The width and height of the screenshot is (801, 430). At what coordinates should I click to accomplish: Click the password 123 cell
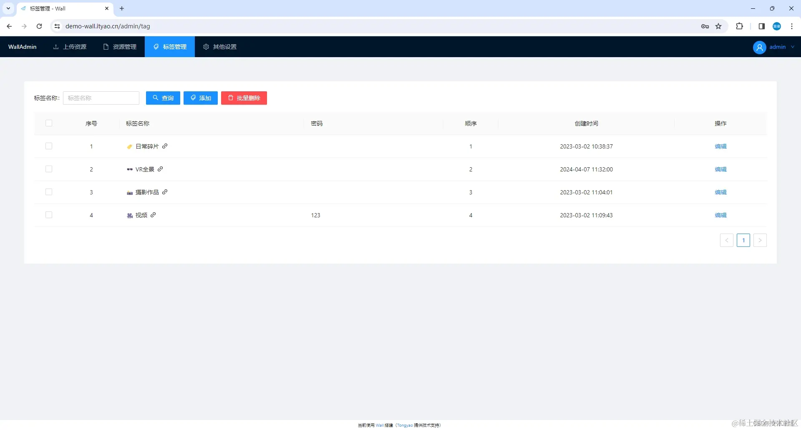315,215
